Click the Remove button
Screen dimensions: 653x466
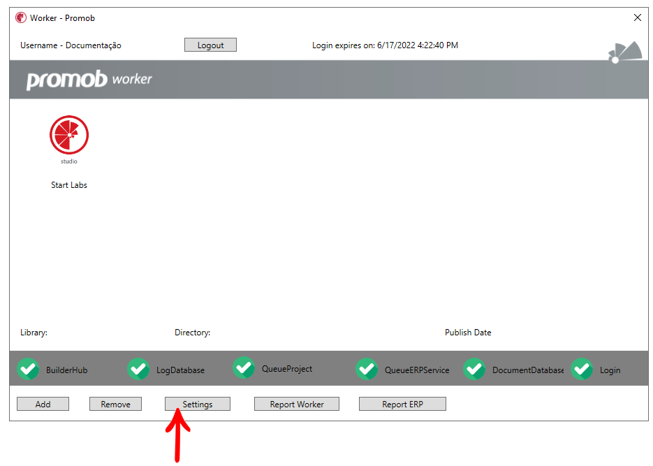[115, 404]
